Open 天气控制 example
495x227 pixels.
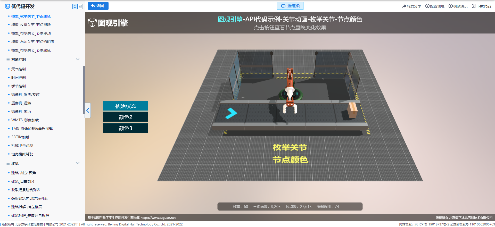coord(19,69)
